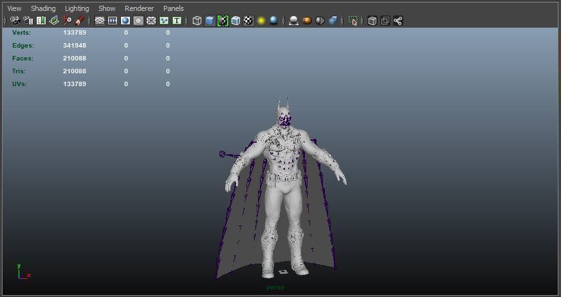This screenshot has width=561, height=297.
Task: Open the Panels menu
Action: tap(174, 8)
